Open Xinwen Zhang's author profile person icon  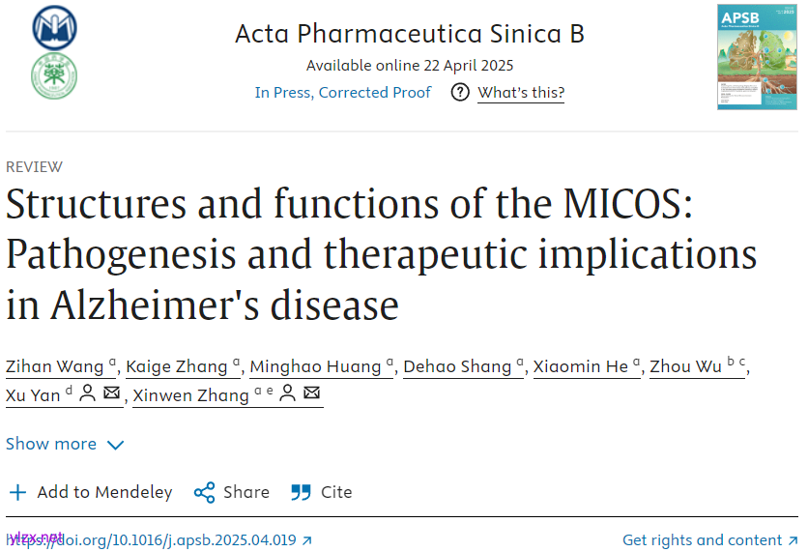tap(287, 394)
